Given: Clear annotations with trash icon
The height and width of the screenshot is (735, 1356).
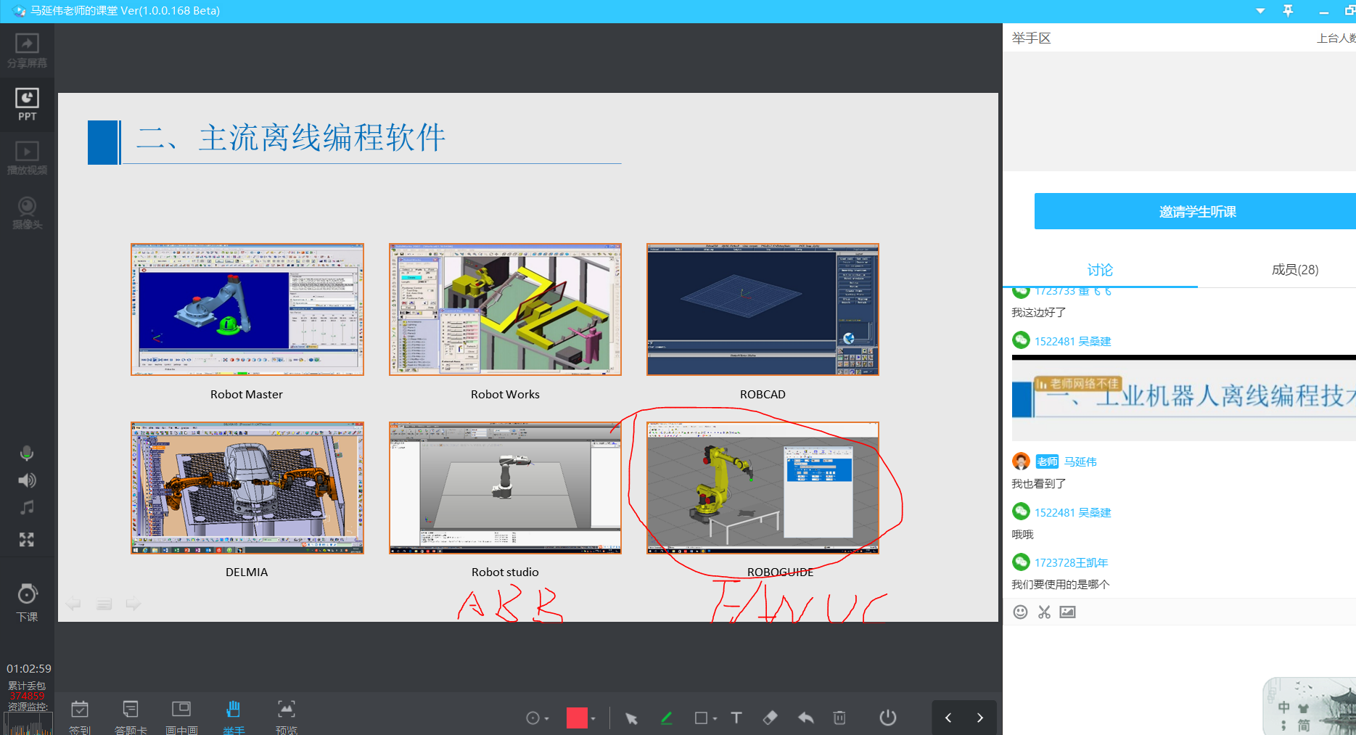Looking at the screenshot, I should [839, 718].
